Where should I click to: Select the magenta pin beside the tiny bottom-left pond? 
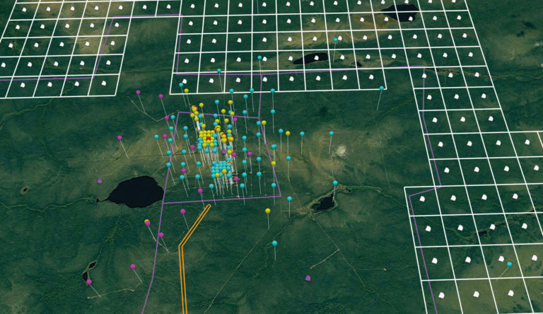tap(89, 282)
